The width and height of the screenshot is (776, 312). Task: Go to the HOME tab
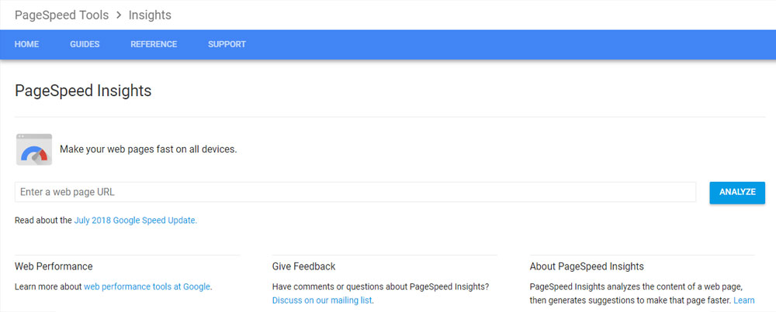(26, 44)
